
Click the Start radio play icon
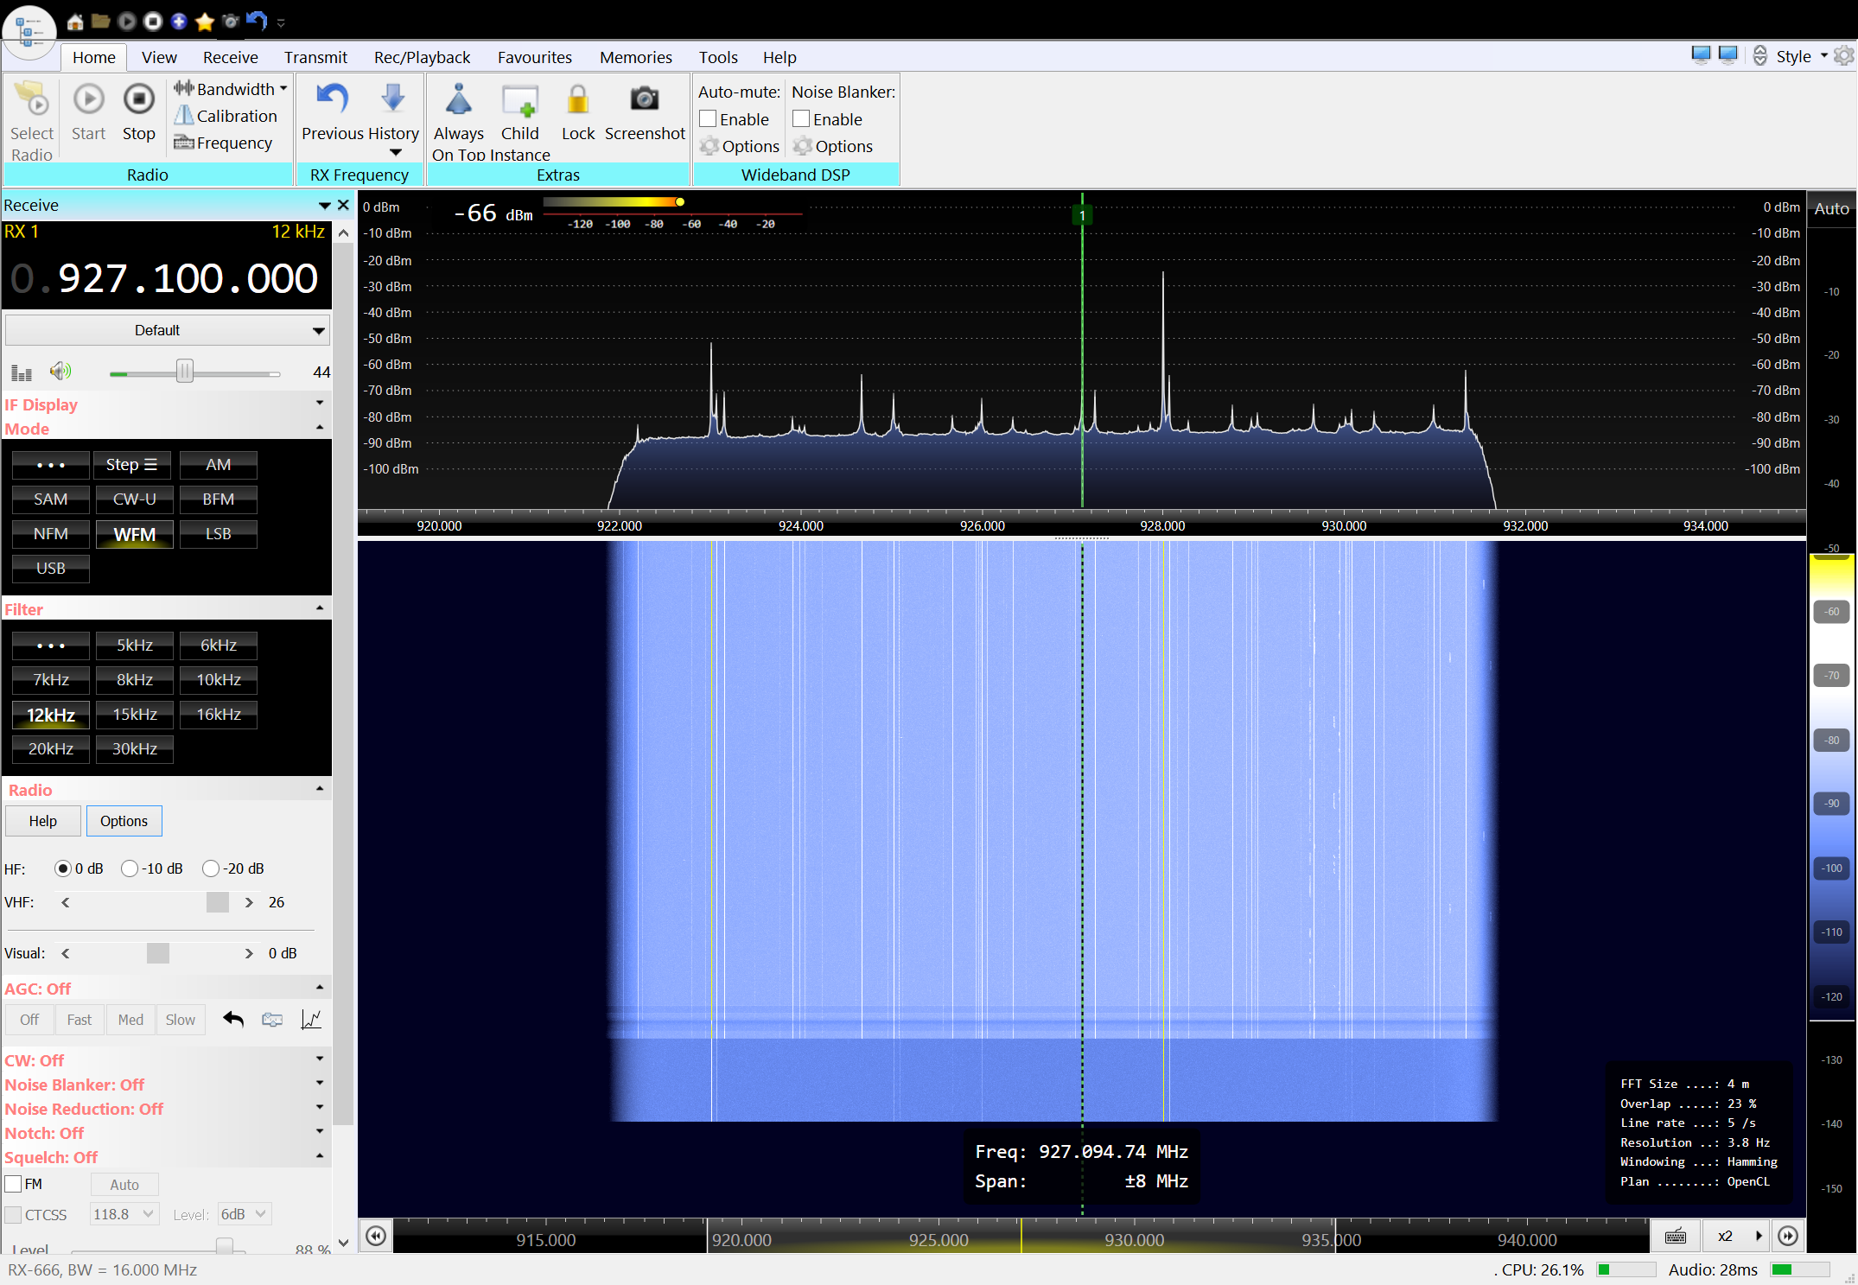pos(88,100)
